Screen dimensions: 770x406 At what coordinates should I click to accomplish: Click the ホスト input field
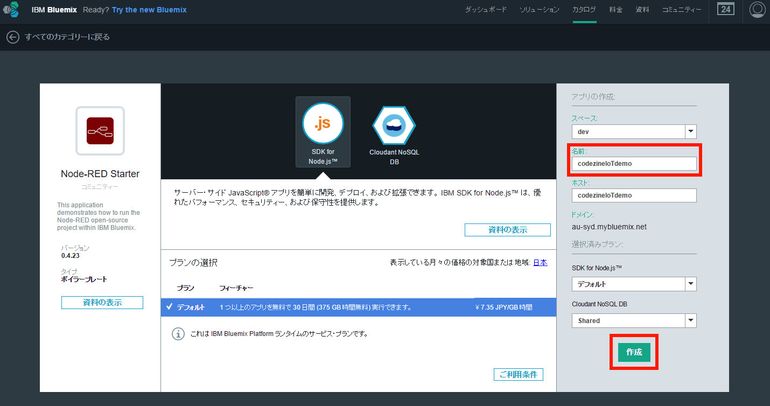634,195
